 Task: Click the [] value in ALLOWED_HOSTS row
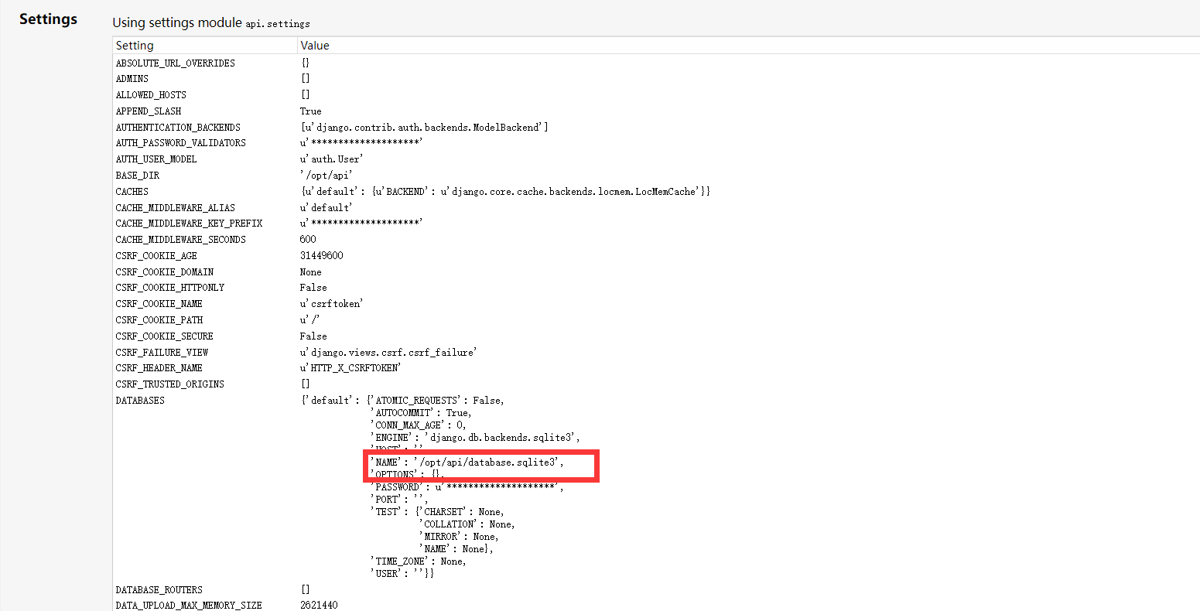[306, 95]
